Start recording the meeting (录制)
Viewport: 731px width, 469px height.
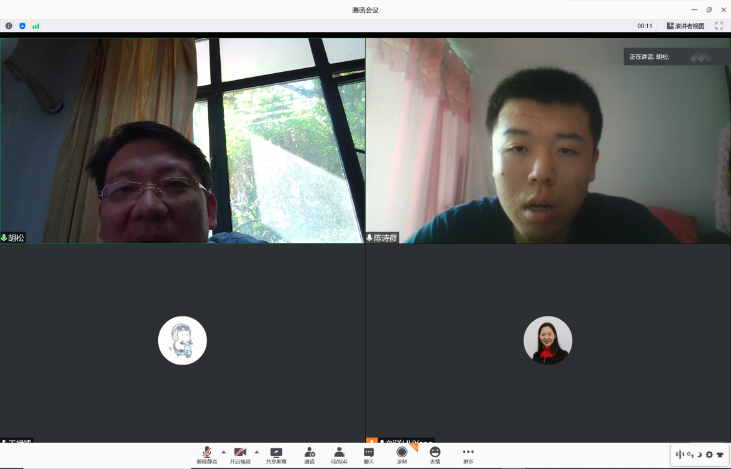402,455
